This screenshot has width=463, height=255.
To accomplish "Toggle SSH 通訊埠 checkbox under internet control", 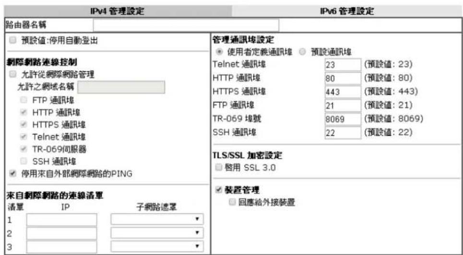I will point(25,162).
